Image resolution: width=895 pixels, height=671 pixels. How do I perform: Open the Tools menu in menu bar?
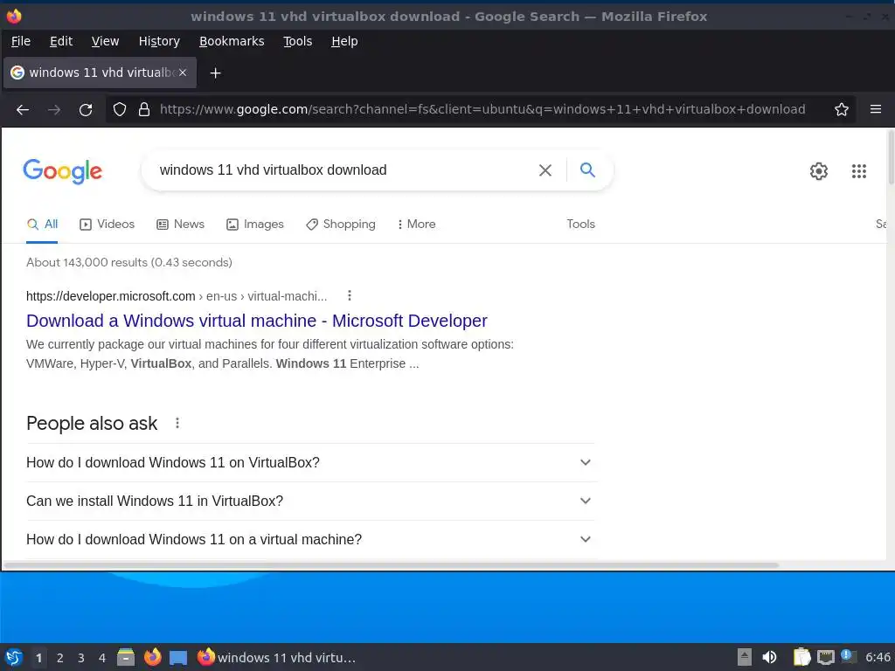point(297,41)
